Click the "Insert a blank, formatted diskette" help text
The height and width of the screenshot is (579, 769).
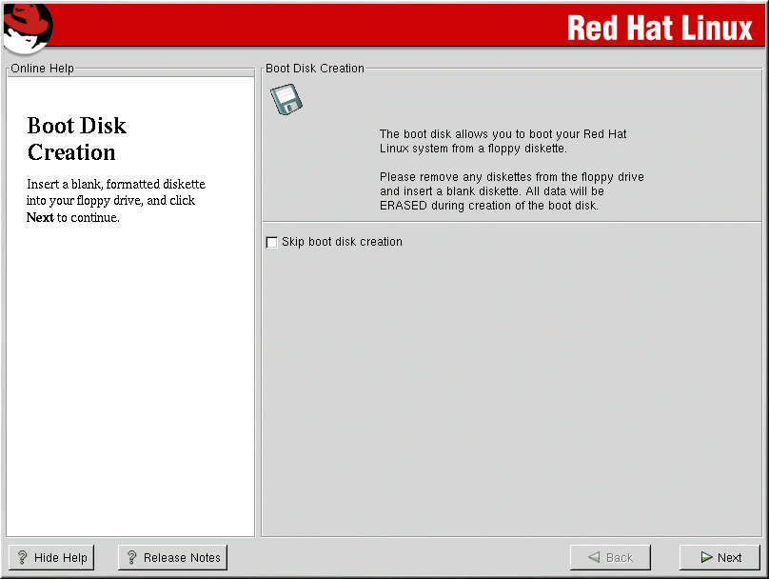115,184
